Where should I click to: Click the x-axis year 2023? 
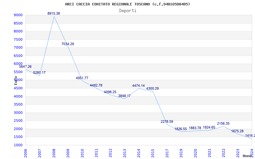click(238, 153)
